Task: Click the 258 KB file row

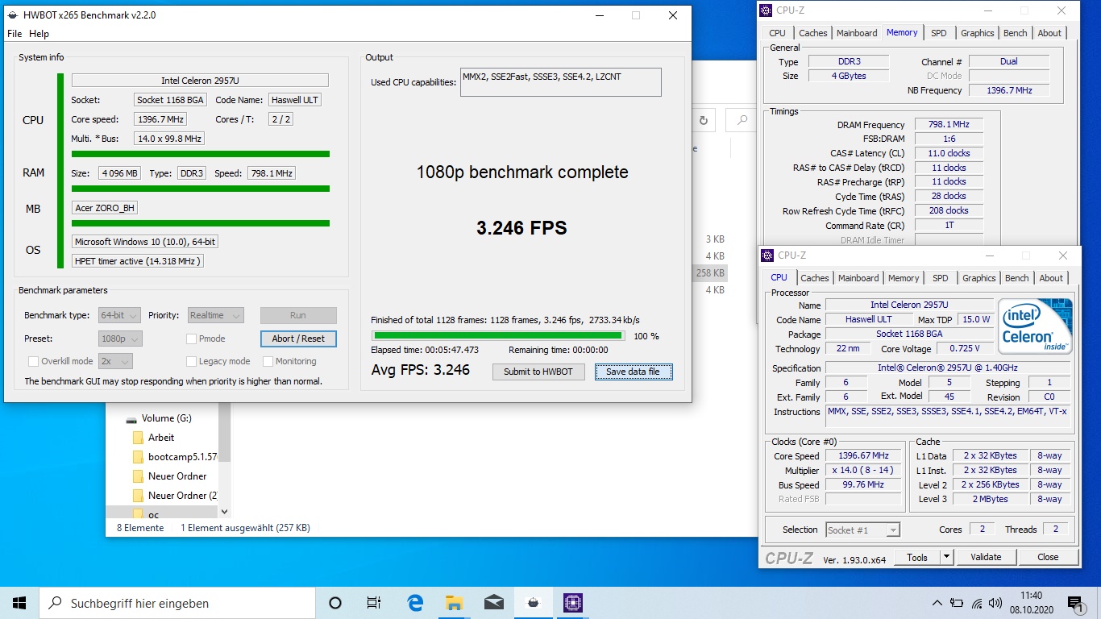Action: click(709, 273)
